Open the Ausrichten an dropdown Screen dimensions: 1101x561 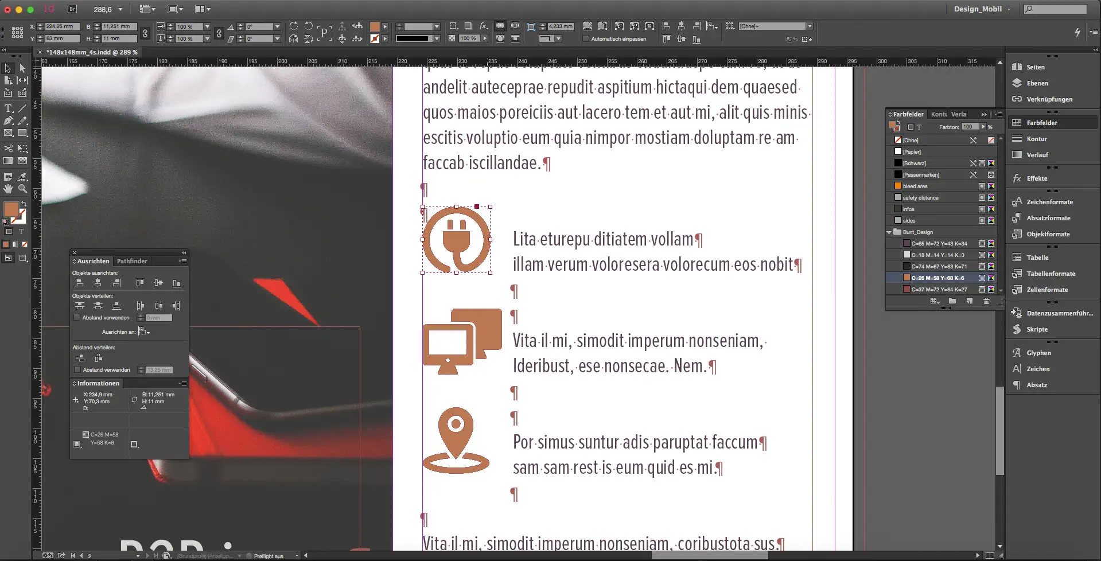(x=144, y=332)
